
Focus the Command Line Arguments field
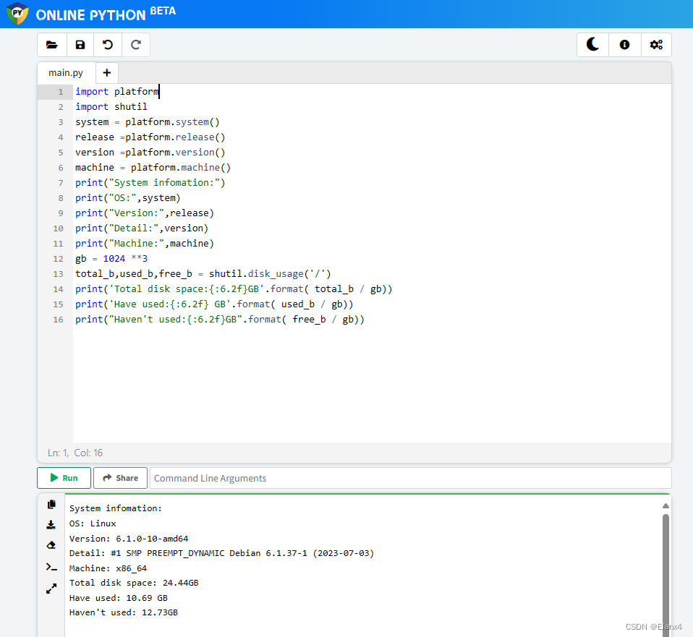tap(411, 478)
